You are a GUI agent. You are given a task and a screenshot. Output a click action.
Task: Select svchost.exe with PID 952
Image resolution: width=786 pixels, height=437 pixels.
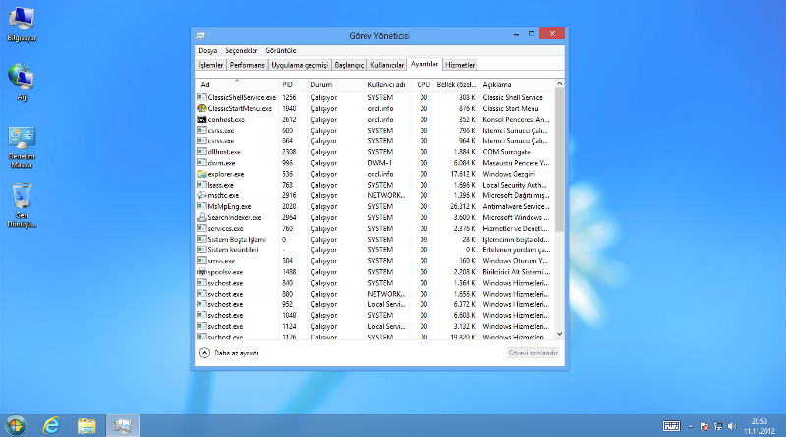point(375,304)
